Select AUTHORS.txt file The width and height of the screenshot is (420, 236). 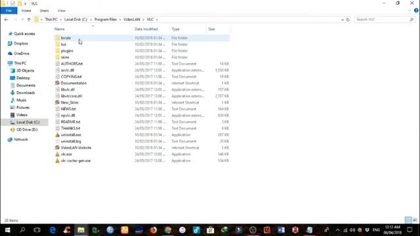coord(72,64)
